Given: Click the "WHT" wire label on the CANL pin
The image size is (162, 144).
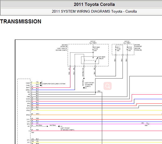Looking at the screenshot, I should tap(38, 84).
